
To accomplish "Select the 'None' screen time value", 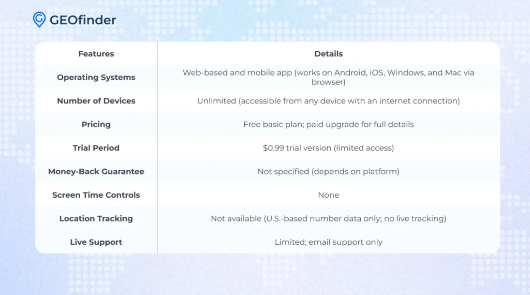I will point(328,195).
